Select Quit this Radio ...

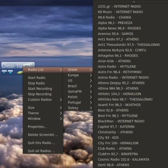click(43, 143)
